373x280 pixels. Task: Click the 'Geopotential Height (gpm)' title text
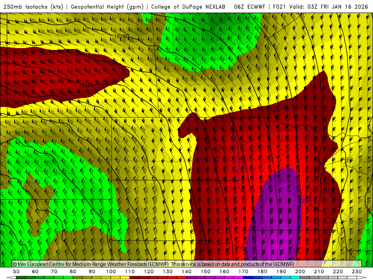107,7
